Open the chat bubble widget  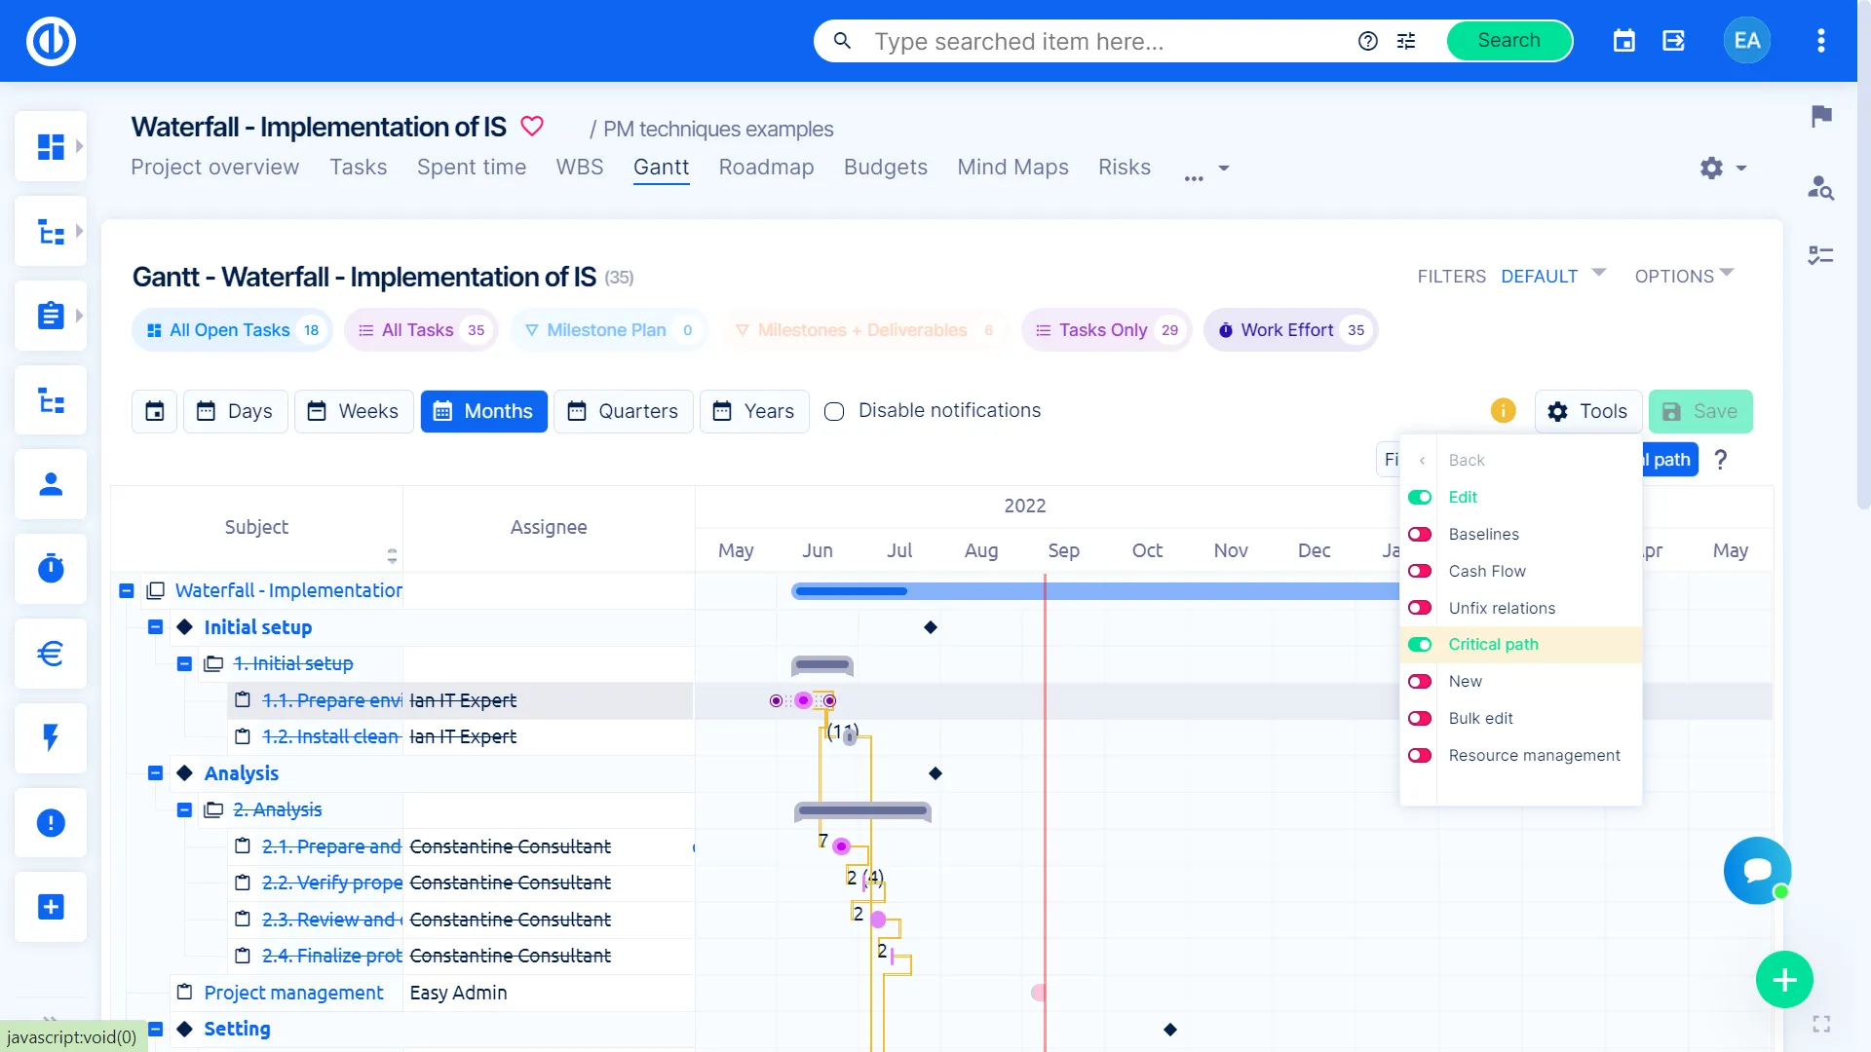[x=1757, y=870]
